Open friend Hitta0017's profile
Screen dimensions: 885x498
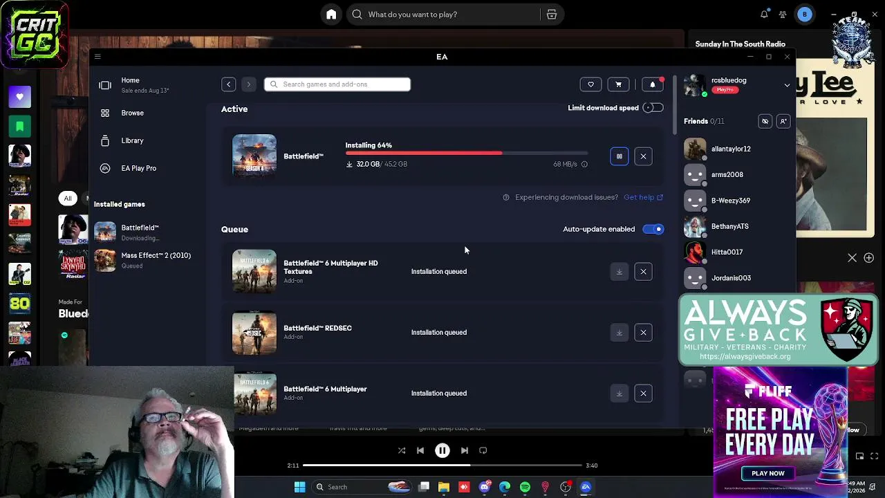click(727, 252)
